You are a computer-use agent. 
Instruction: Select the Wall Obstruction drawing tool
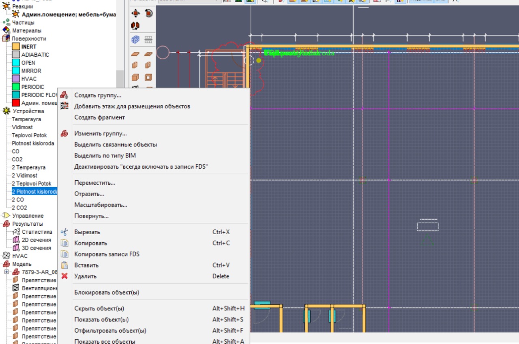[135, 65]
